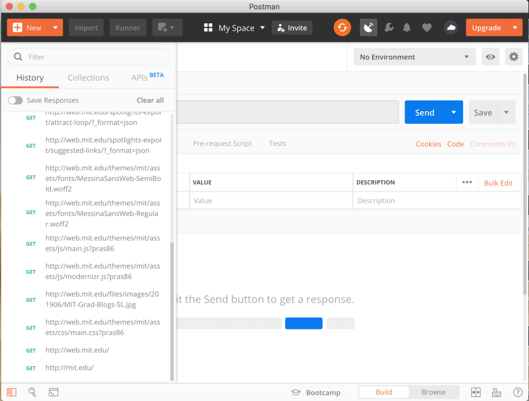Click the Invite button
The height and width of the screenshot is (401, 529).
(292, 28)
